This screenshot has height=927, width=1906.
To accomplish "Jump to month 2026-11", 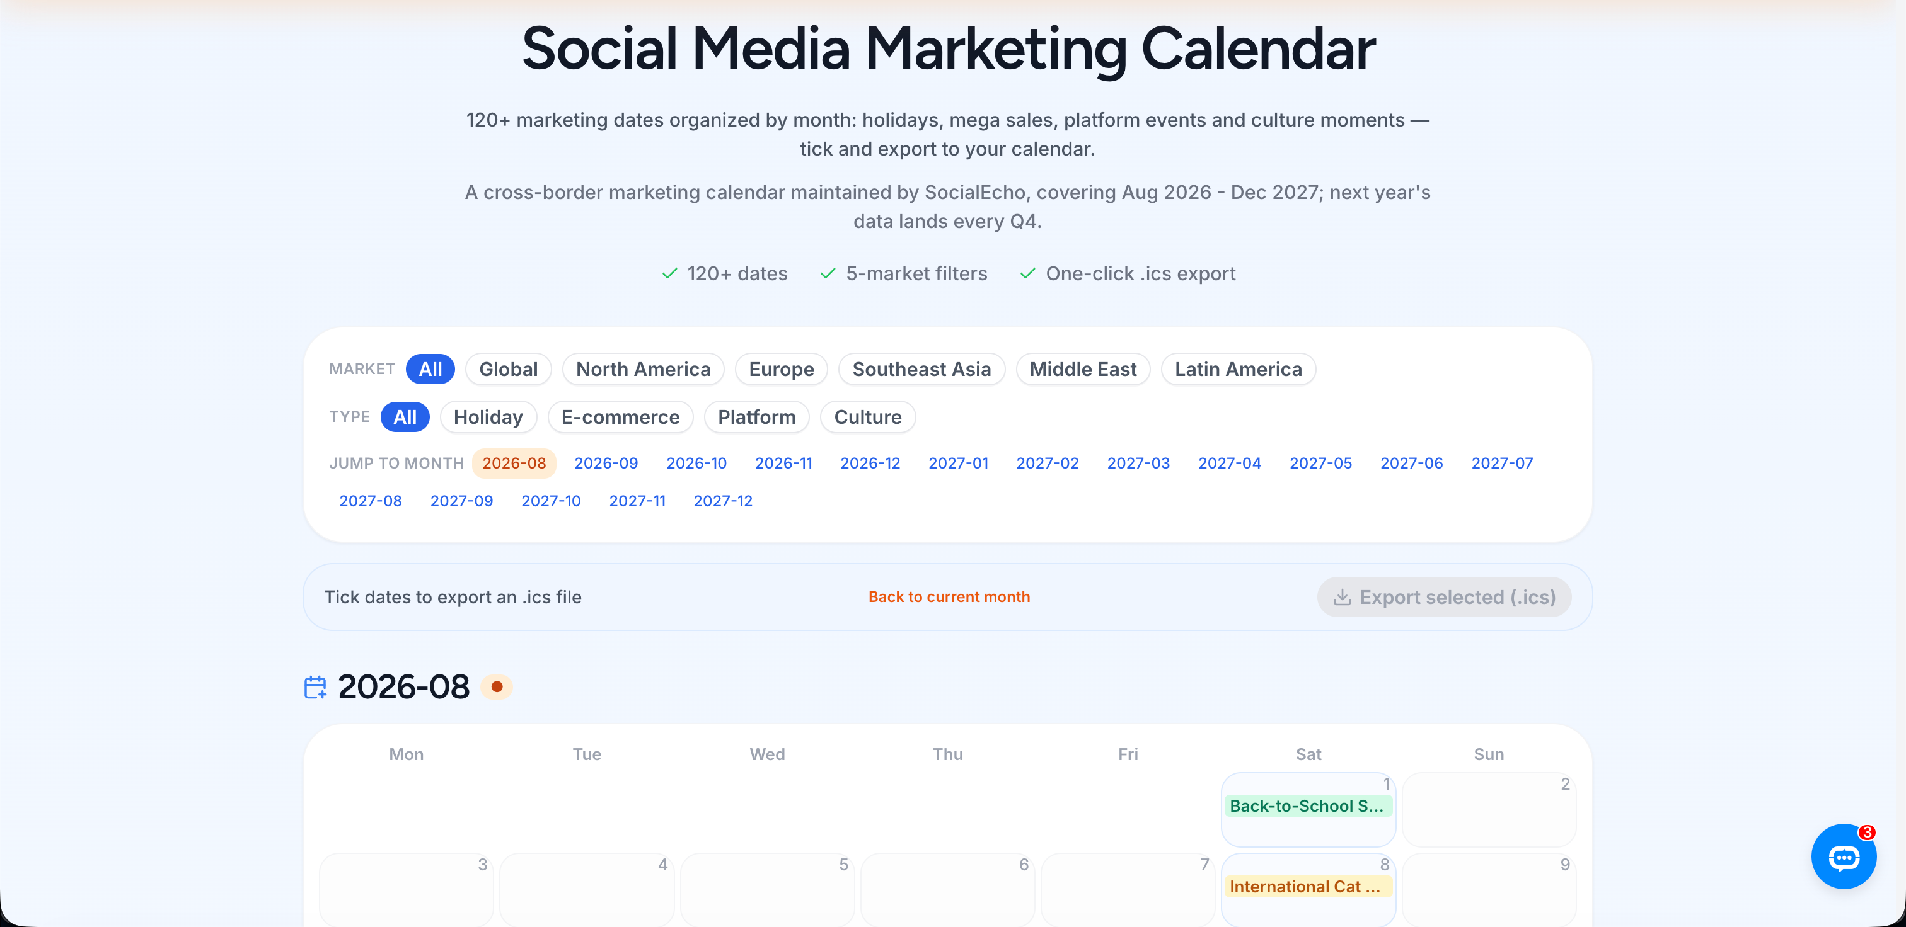I will [x=783, y=463].
